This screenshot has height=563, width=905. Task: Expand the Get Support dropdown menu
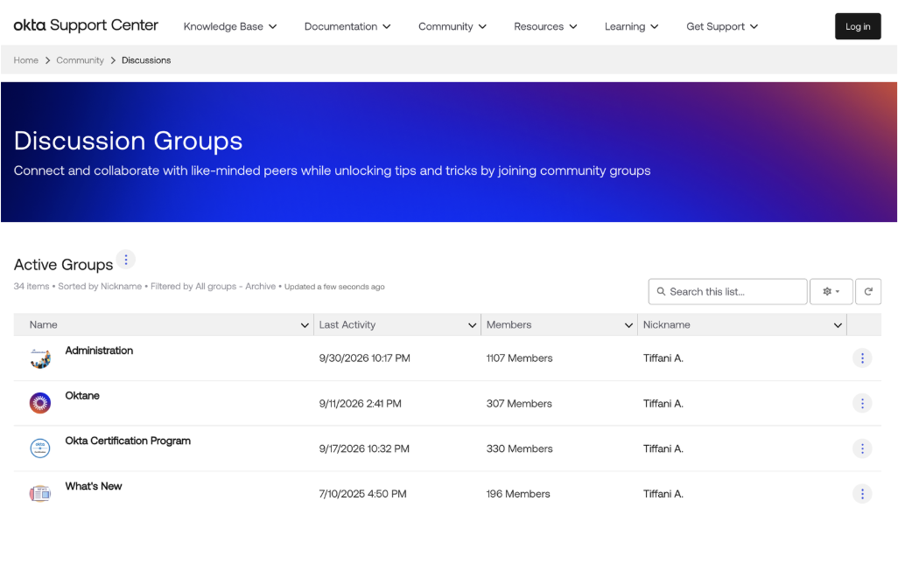pyautogui.click(x=722, y=26)
